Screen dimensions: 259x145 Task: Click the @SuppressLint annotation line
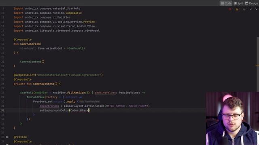(x=58, y=75)
